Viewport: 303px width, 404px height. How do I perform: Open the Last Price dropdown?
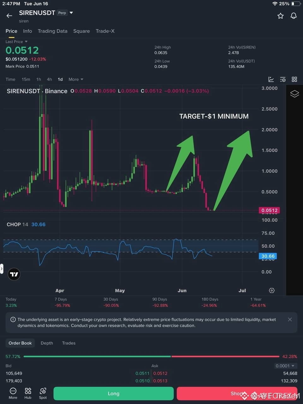point(16,42)
